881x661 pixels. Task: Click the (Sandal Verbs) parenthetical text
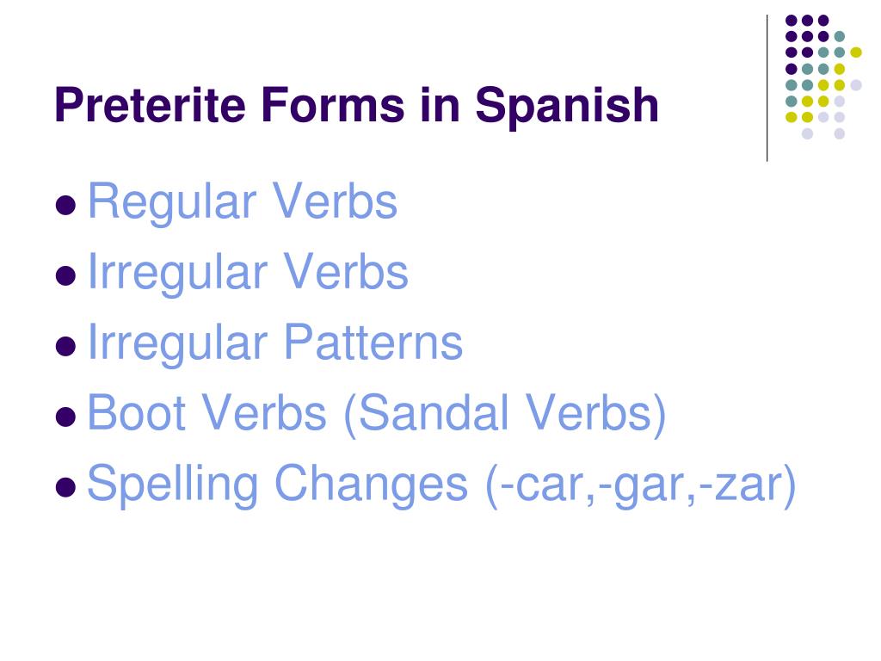504,414
